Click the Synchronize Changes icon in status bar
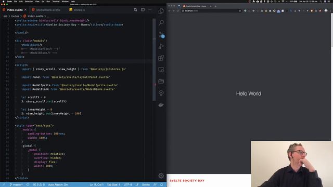The image size is (333, 187). point(28,185)
